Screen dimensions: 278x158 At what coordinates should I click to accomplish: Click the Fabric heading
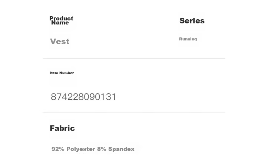click(62, 128)
